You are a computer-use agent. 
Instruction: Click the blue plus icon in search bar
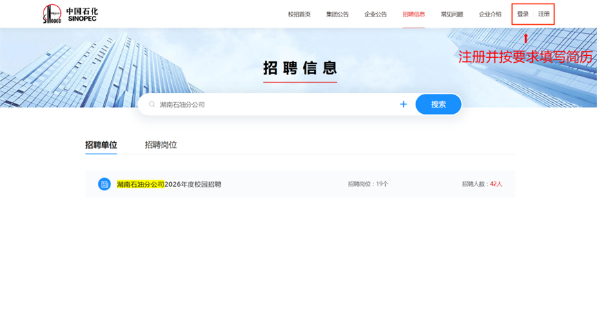click(404, 104)
